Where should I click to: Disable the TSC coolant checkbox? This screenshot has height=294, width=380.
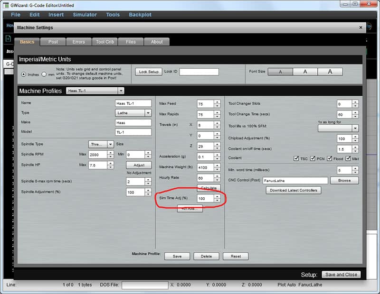[295, 159]
